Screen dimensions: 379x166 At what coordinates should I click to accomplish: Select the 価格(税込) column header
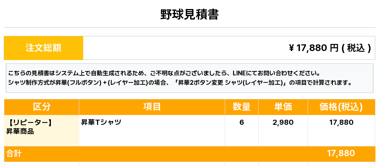[x=341, y=107]
